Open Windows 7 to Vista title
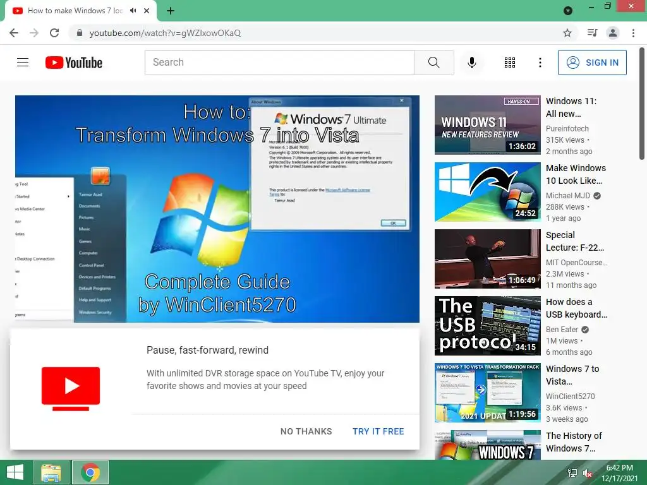The image size is (647, 485). (x=572, y=375)
